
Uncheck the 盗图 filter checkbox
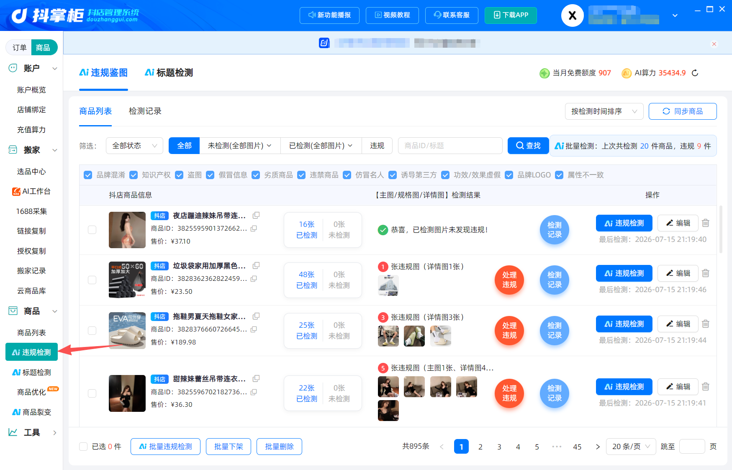click(179, 175)
